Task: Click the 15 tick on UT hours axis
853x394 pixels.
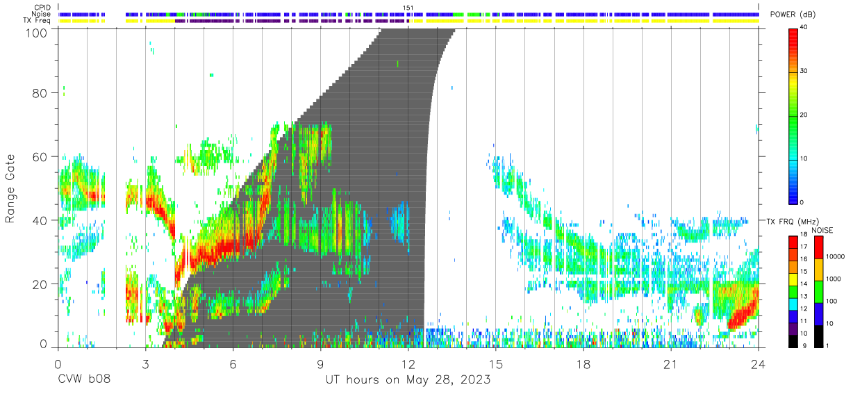Action: point(496,363)
